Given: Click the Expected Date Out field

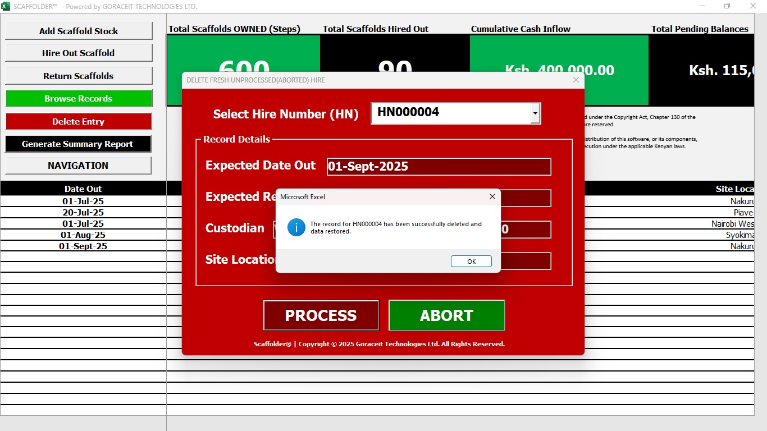Looking at the screenshot, I should click(x=439, y=167).
